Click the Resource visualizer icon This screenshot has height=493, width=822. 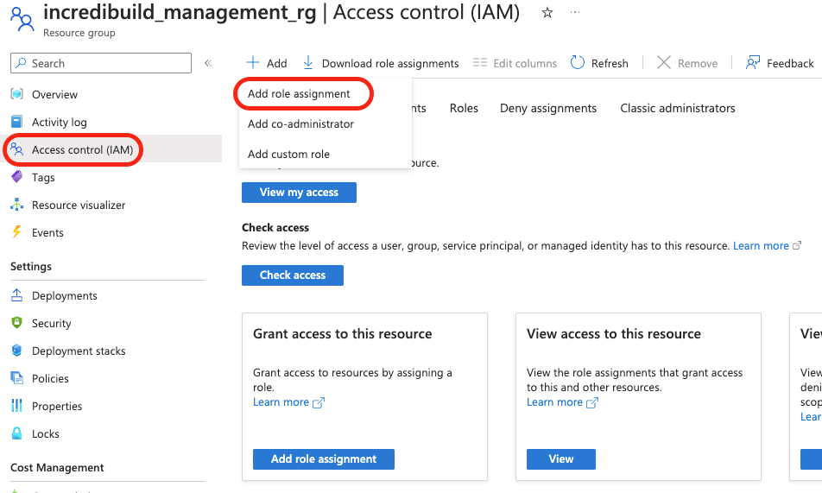(x=16, y=205)
